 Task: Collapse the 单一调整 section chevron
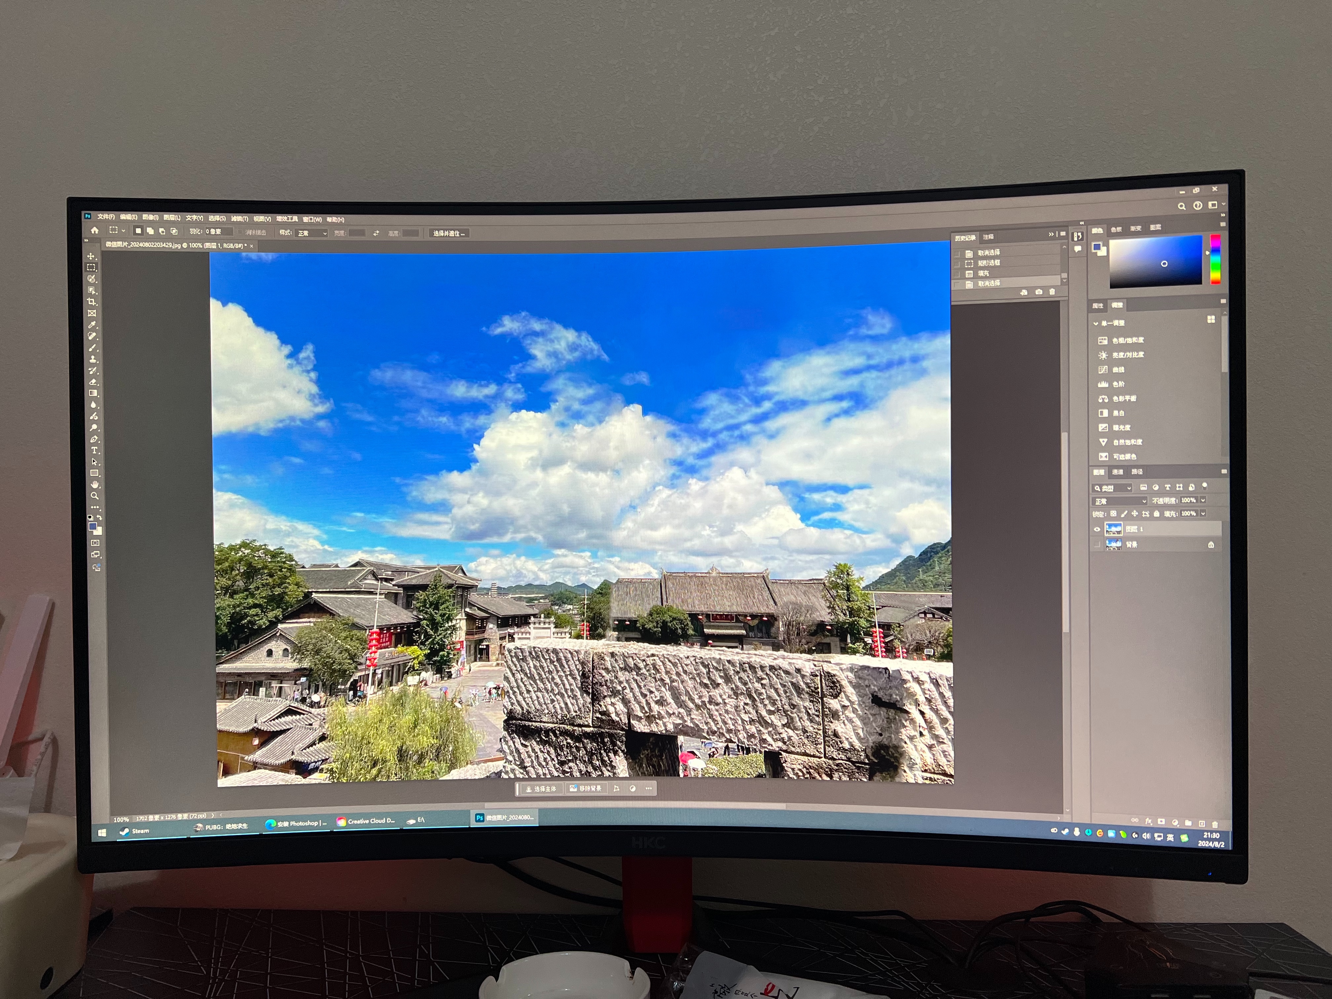click(x=1095, y=324)
